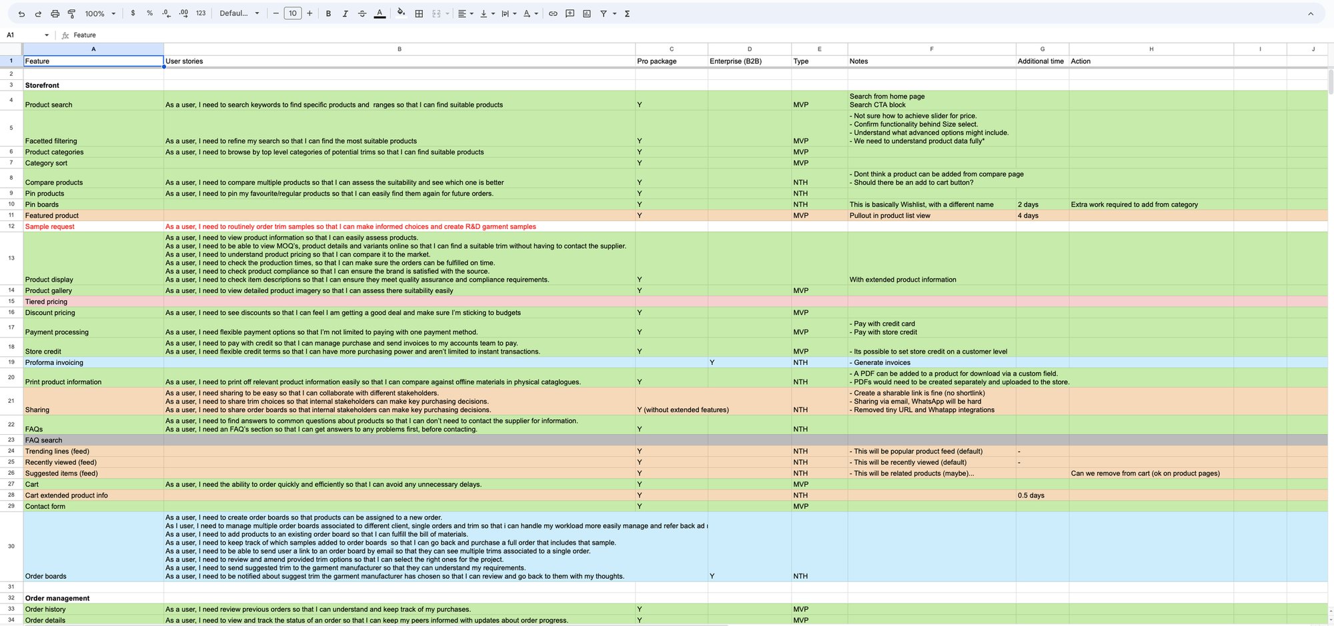Select the 'Cart extended product info' cell

(x=93, y=495)
